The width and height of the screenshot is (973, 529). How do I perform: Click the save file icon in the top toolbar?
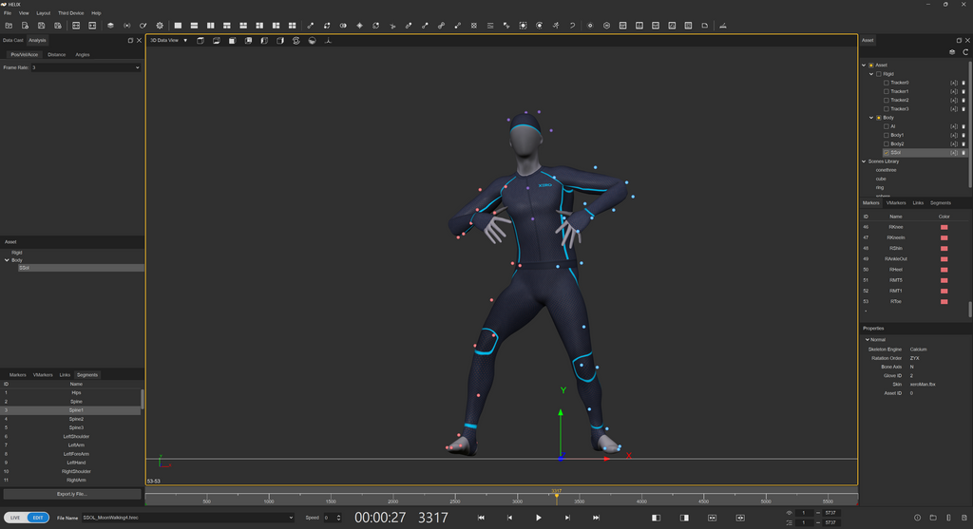[41, 26]
